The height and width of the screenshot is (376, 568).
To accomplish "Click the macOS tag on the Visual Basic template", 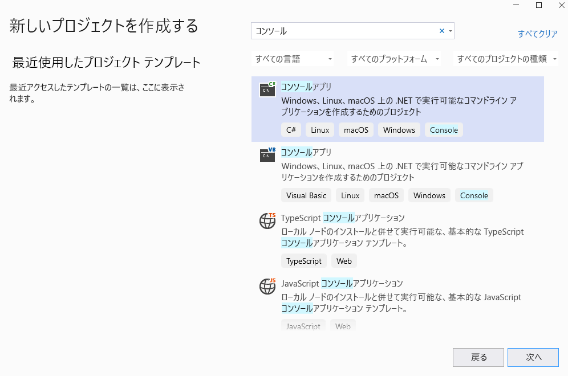I will pyautogui.click(x=386, y=195).
